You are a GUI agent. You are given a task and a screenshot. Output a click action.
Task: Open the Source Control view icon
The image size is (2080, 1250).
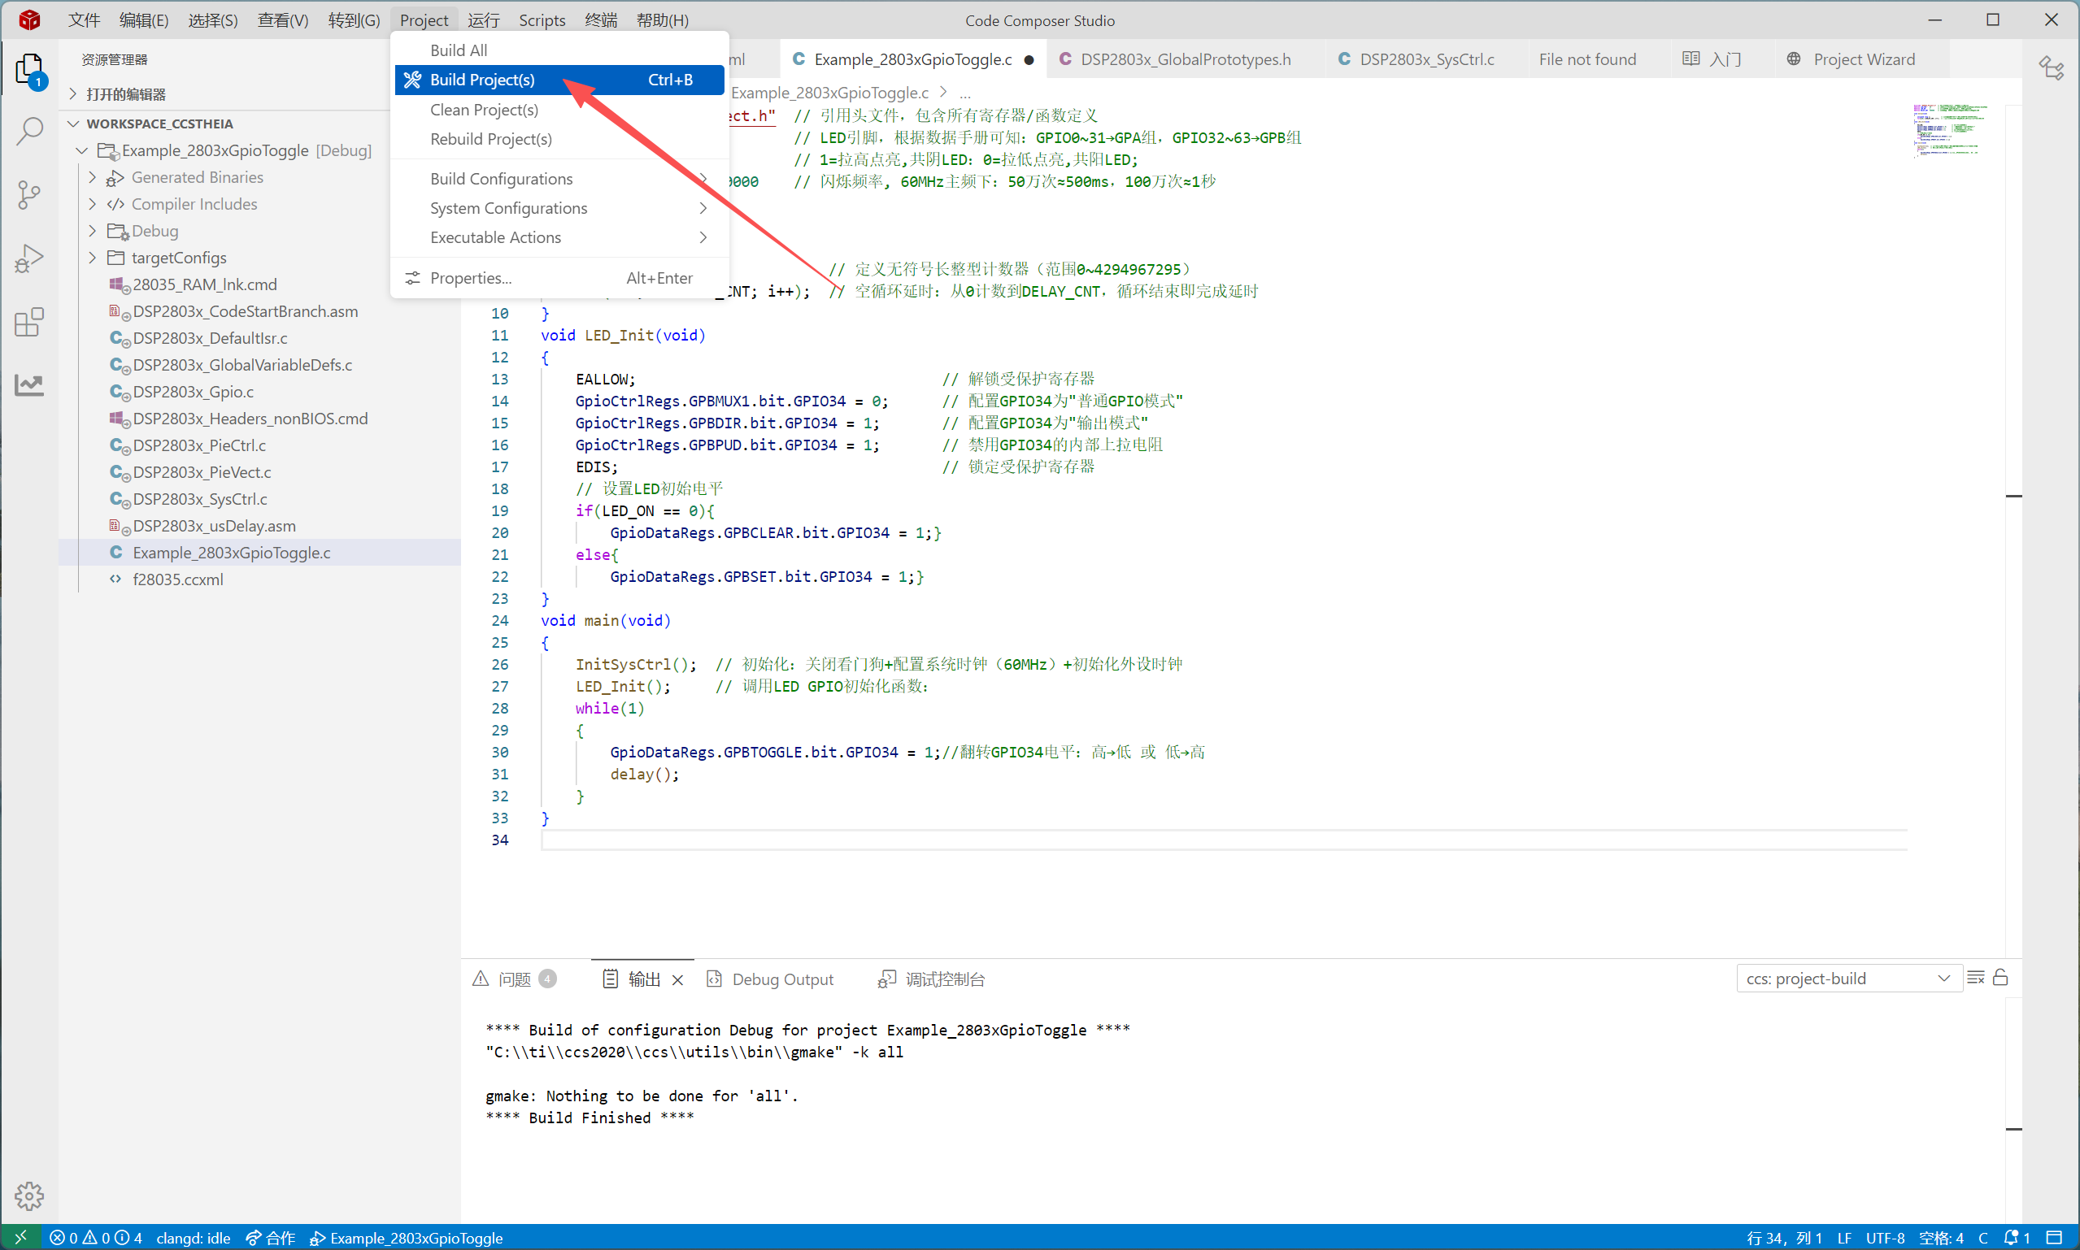(x=28, y=194)
